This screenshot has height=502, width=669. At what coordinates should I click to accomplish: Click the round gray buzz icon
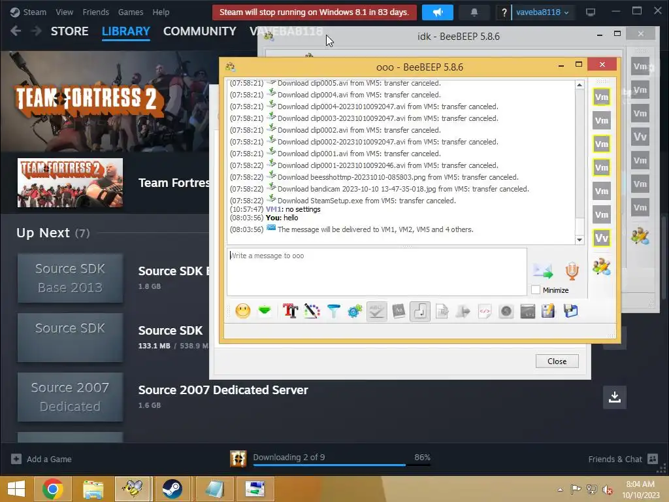506,311
